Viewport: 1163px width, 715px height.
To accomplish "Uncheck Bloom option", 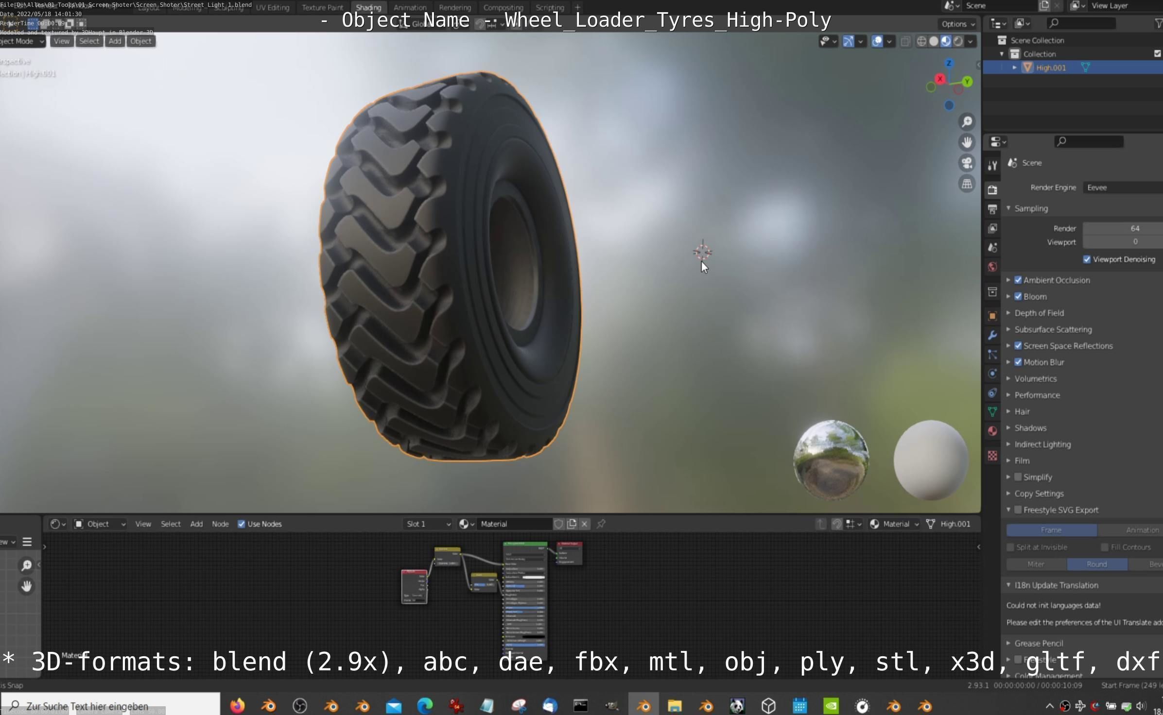I will 1018,296.
